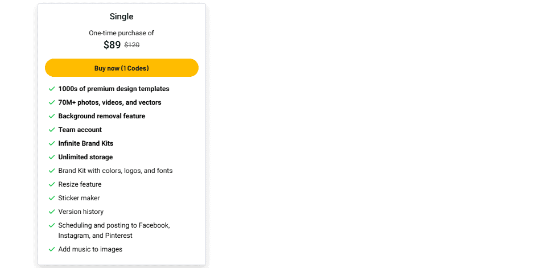Viewport: 557px width, 268px height.
Task: Click the Single plan heading
Action: 121,17
